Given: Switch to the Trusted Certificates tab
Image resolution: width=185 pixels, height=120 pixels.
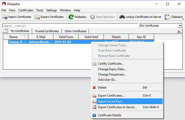Looking at the screenshot, I should click(47, 31).
